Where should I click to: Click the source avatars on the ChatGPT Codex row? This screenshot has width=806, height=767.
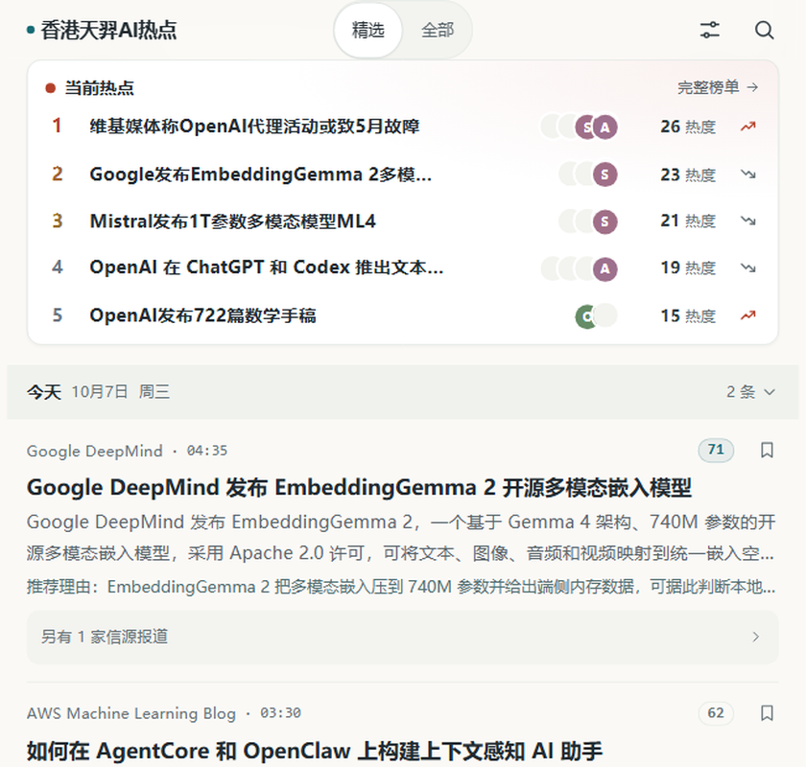(x=580, y=268)
